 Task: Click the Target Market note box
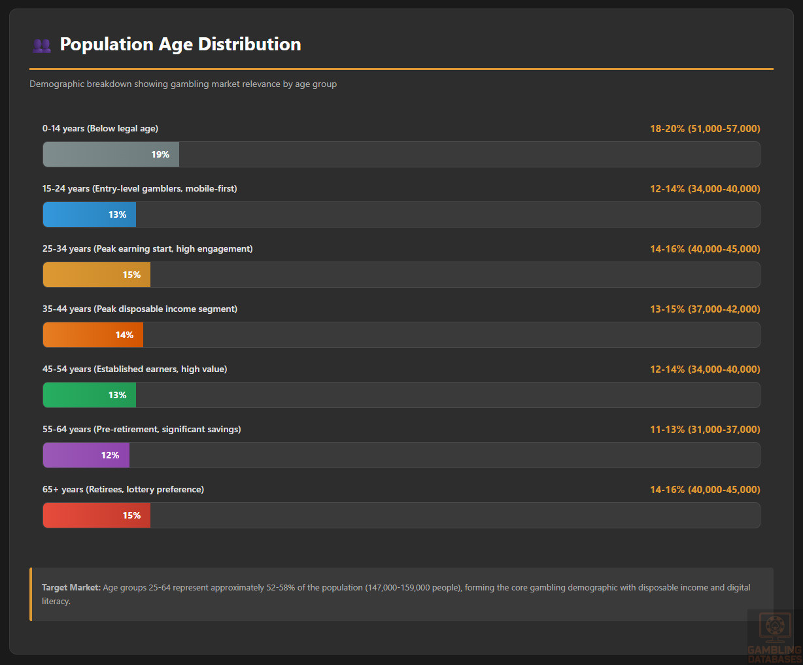pyautogui.click(x=401, y=594)
